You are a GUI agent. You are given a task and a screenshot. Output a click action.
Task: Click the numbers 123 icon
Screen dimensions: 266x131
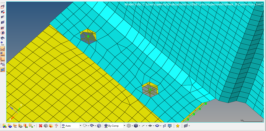[3, 43]
